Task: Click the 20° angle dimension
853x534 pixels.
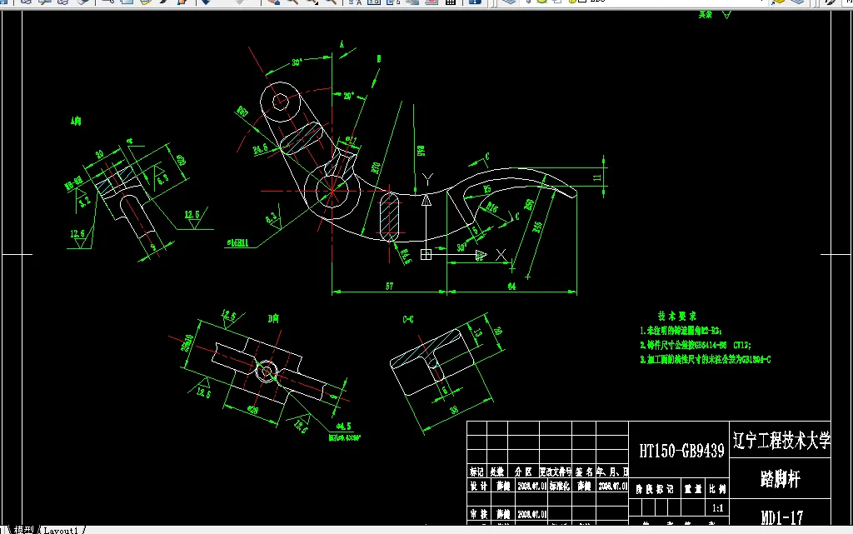Action: 349,96
